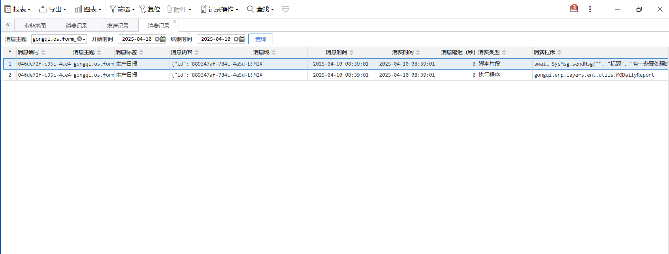Click the 查询 query button
669x254 pixels.
(x=260, y=39)
